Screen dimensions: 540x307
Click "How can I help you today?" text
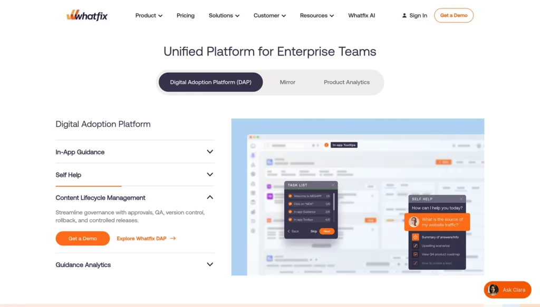click(x=437, y=208)
